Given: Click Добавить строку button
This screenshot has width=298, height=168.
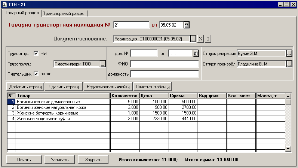Looking at the screenshot, I should pos(25,87).
